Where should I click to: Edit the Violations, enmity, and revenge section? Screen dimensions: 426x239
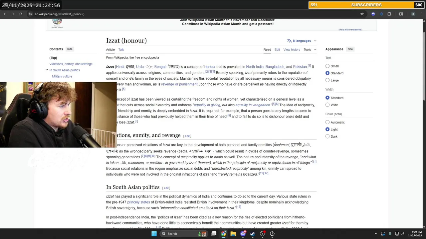pos(187,136)
